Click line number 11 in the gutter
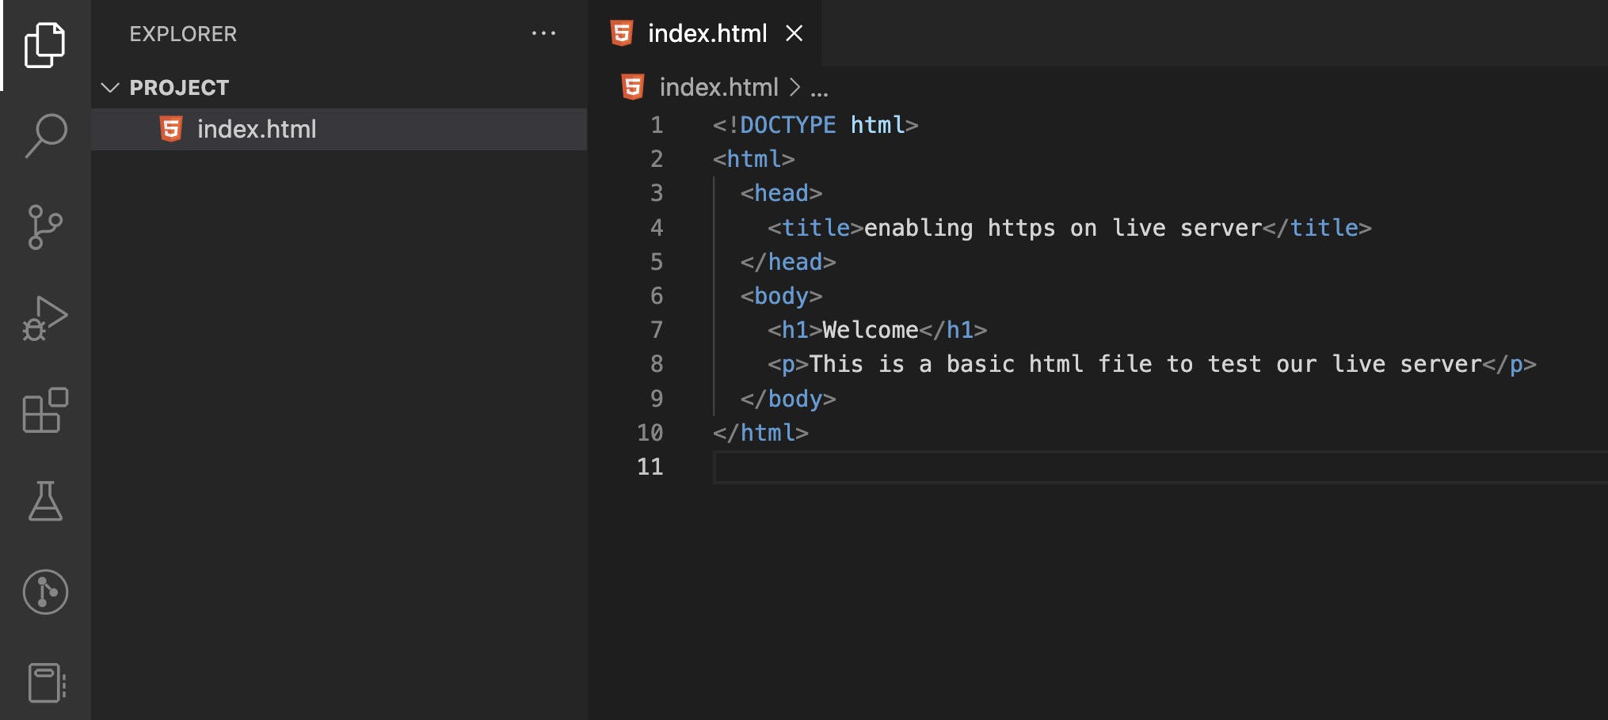Image resolution: width=1608 pixels, height=720 pixels. 650,467
